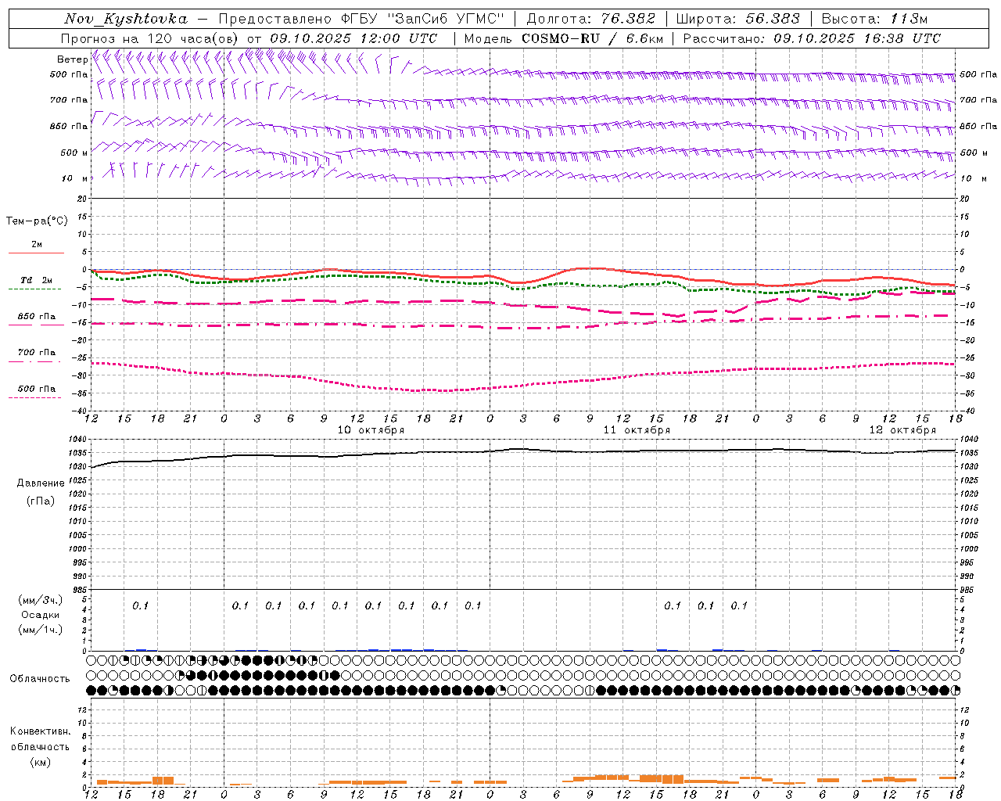Click the (гПа) unit under Давление
The width and height of the screenshot is (1001, 801).
click(41, 501)
